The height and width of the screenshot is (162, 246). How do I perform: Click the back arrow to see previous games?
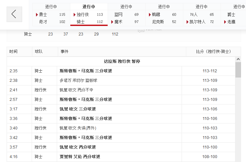point(14,14)
